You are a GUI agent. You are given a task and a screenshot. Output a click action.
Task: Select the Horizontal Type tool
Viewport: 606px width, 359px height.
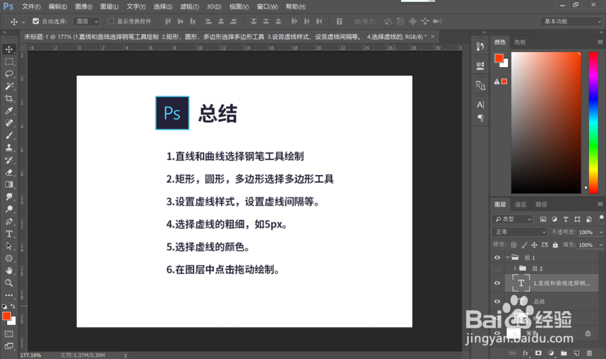pyautogui.click(x=8, y=234)
